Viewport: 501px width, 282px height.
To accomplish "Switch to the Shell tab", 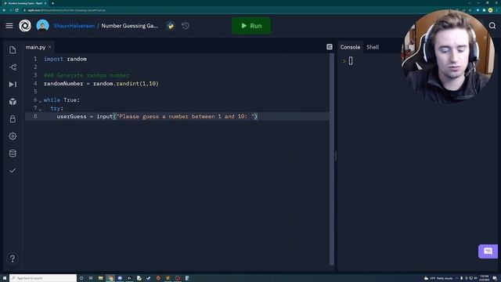I will point(373,47).
